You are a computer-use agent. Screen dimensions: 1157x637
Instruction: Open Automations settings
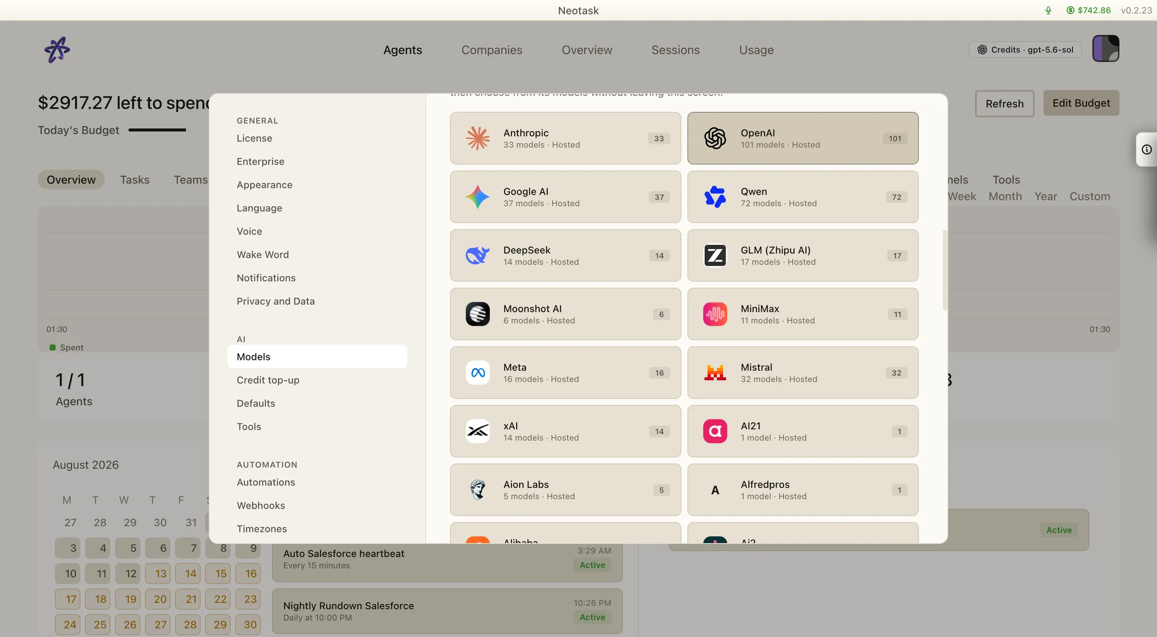[x=317, y=482]
